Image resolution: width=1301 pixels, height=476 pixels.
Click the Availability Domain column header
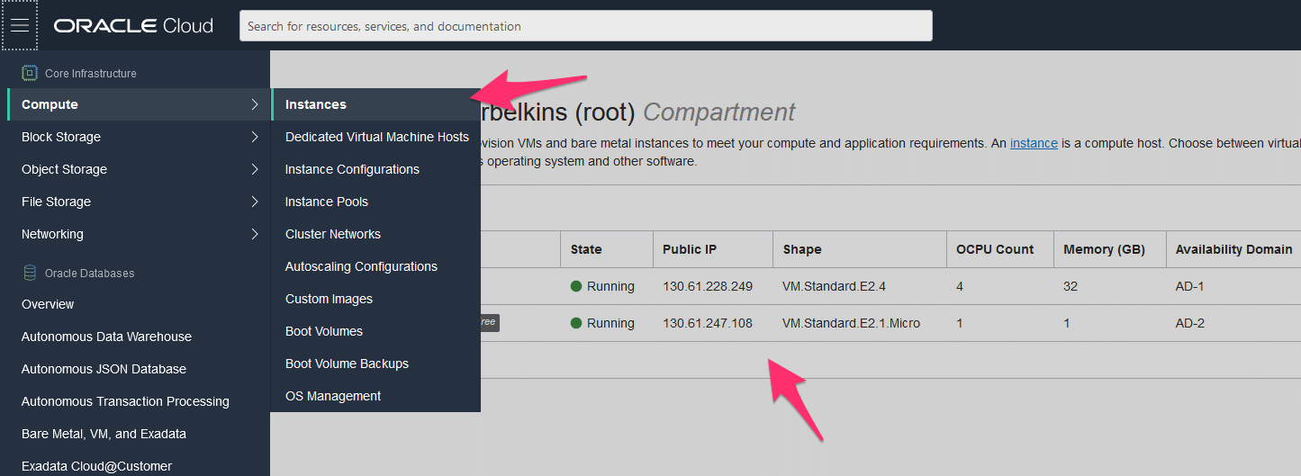tap(1234, 249)
